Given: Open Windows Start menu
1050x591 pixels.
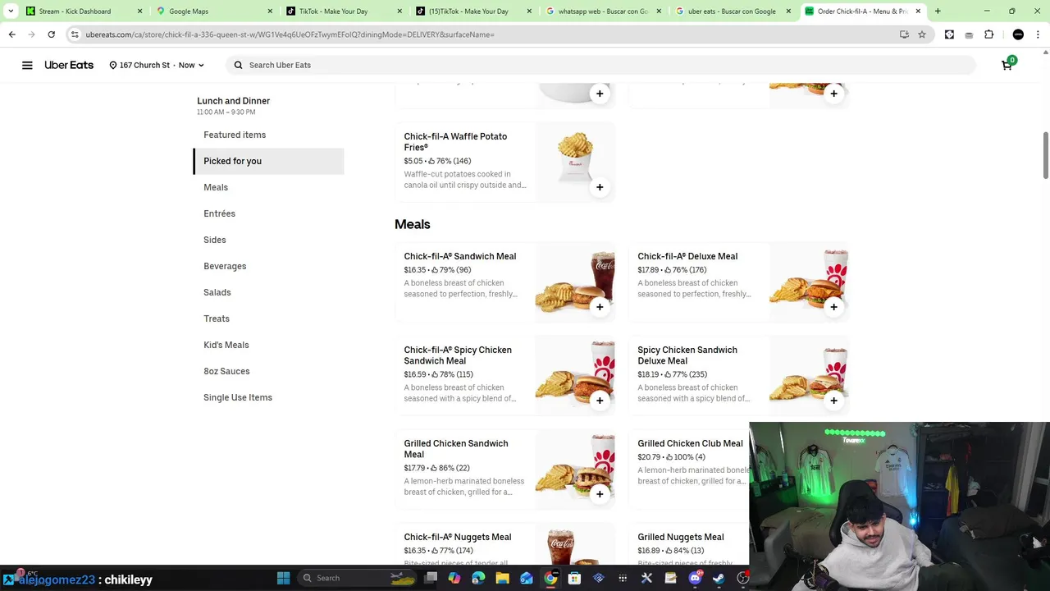Looking at the screenshot, I should 283,578.
